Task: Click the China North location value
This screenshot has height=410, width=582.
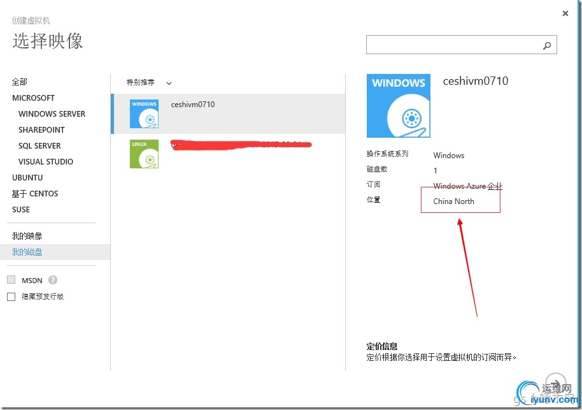Action: pos(453,201)
